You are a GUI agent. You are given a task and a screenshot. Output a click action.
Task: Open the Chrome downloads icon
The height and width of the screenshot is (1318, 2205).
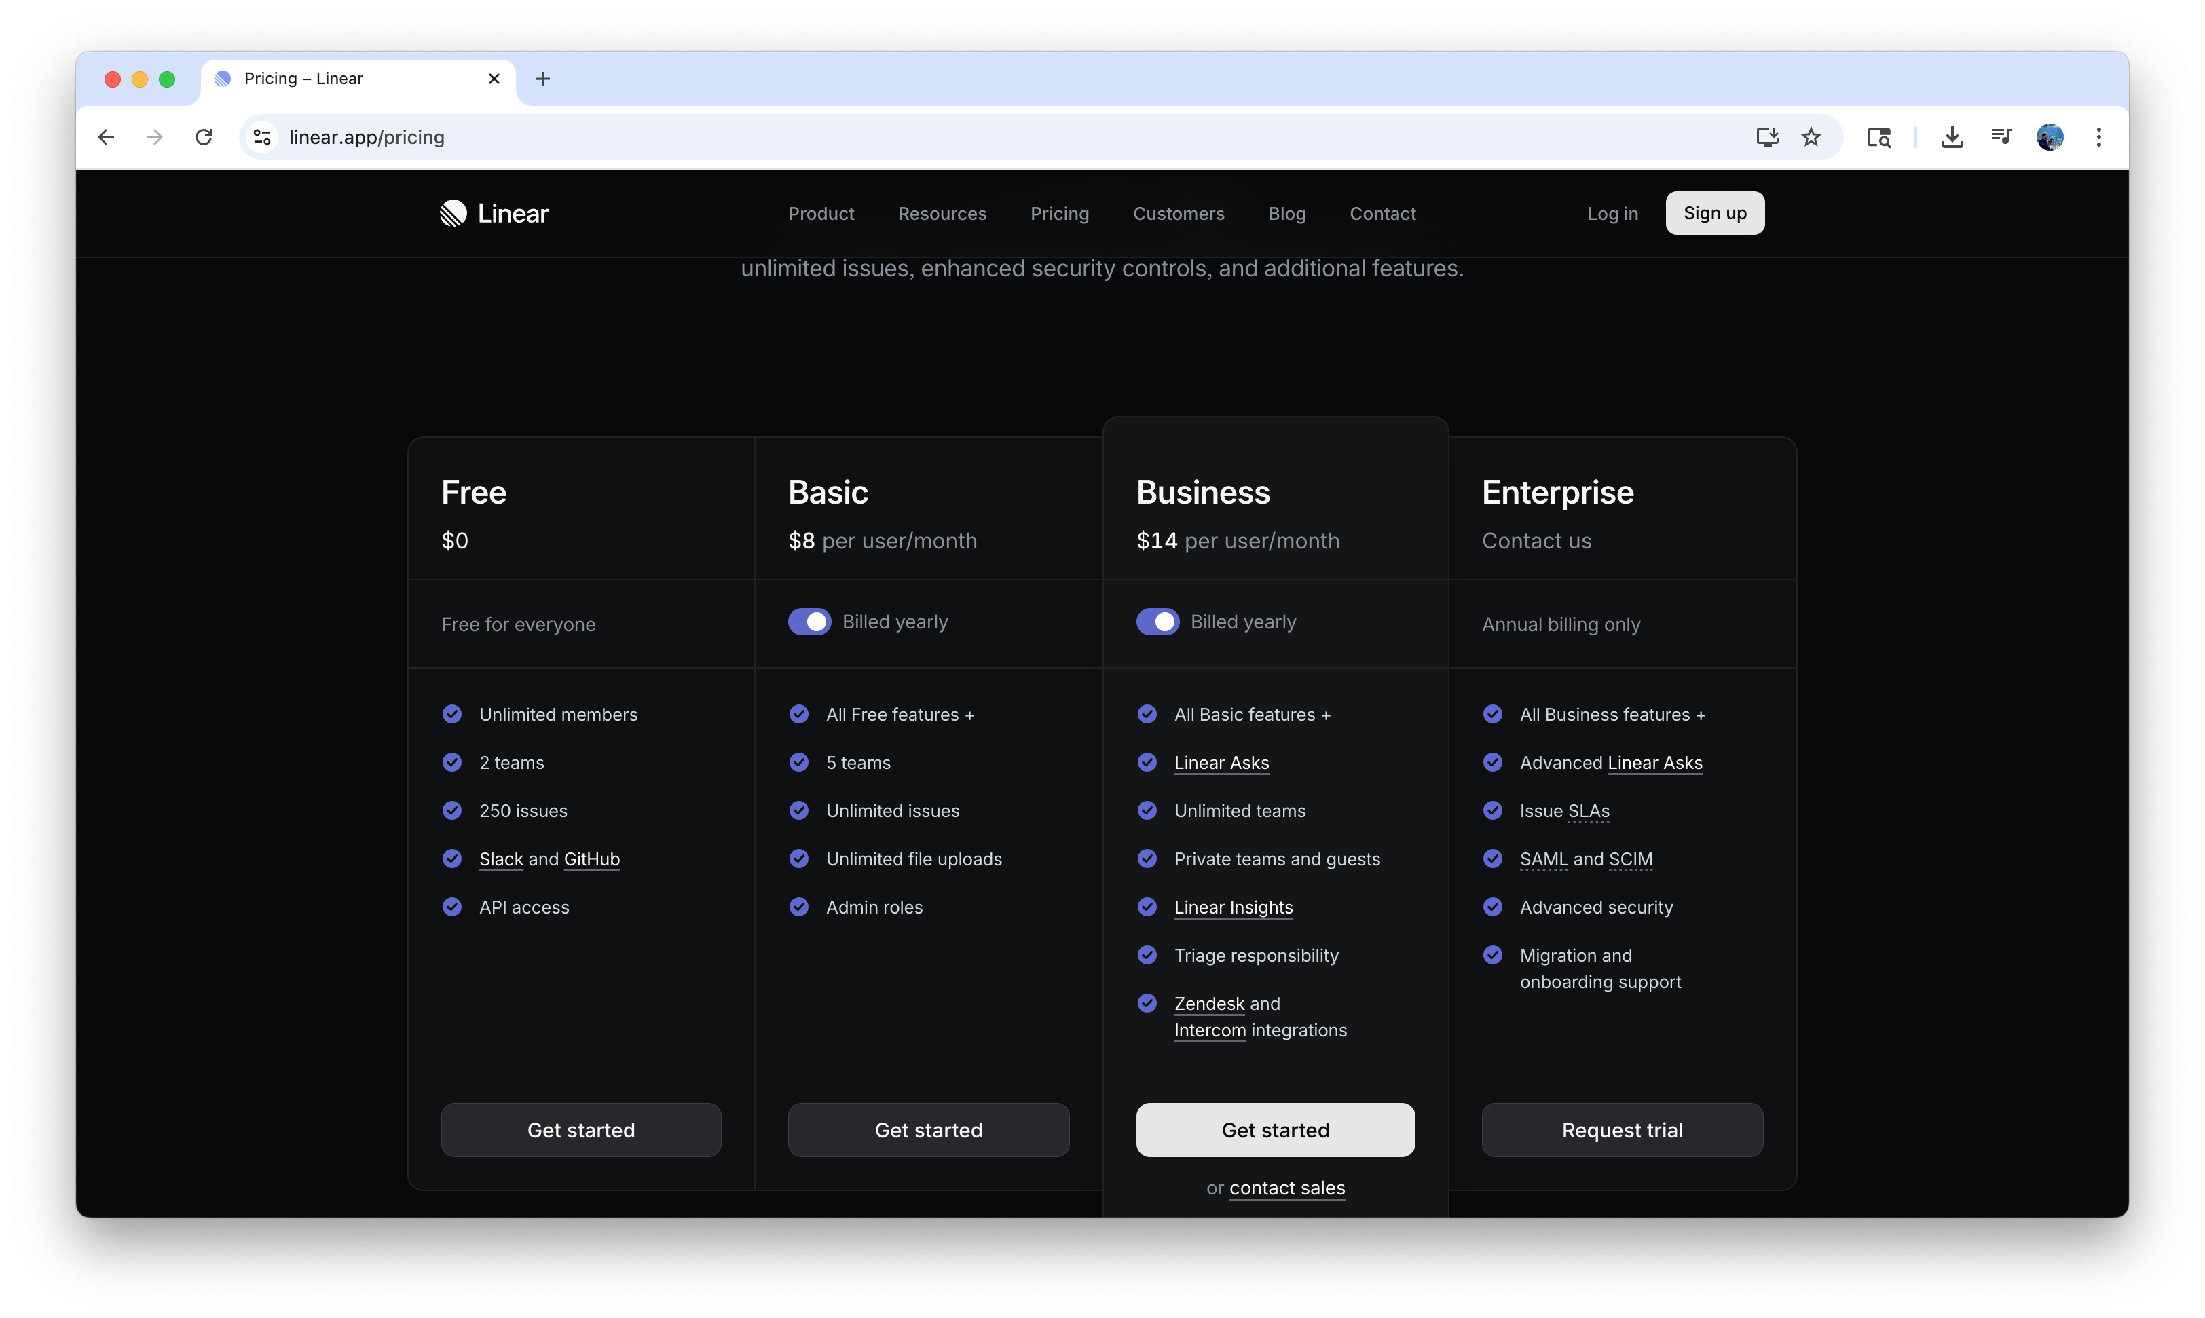(1952, 137)
